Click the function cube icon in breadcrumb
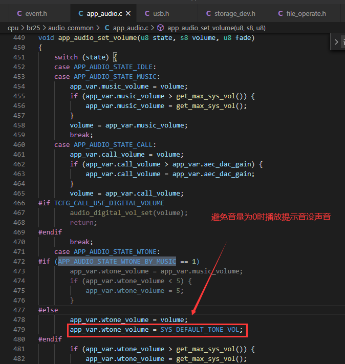Viewport: 345px width, 364px height. coord(161,28)
